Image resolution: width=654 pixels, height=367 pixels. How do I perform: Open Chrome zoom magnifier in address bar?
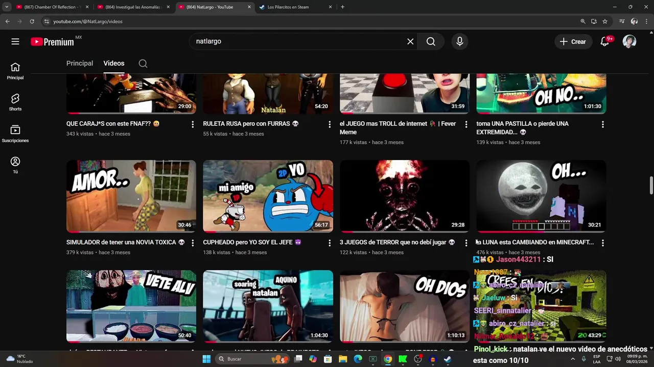pos(583,21)
